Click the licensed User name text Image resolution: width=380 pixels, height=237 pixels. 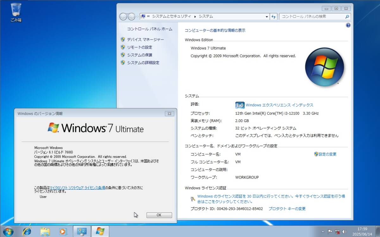43,197
